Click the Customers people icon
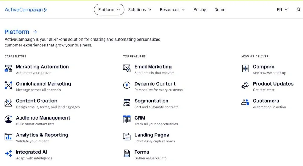The image size is (303, 166). [x=245, y=102]
